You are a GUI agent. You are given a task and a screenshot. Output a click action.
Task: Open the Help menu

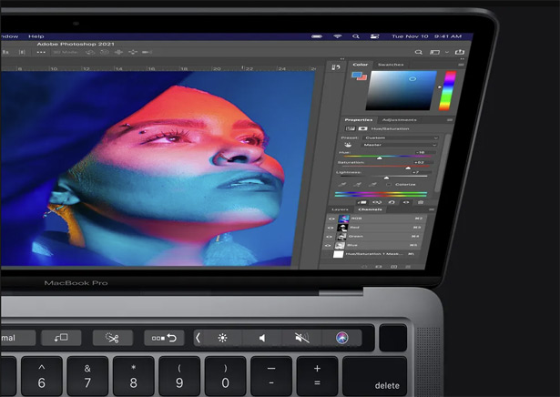pos(36,36)
